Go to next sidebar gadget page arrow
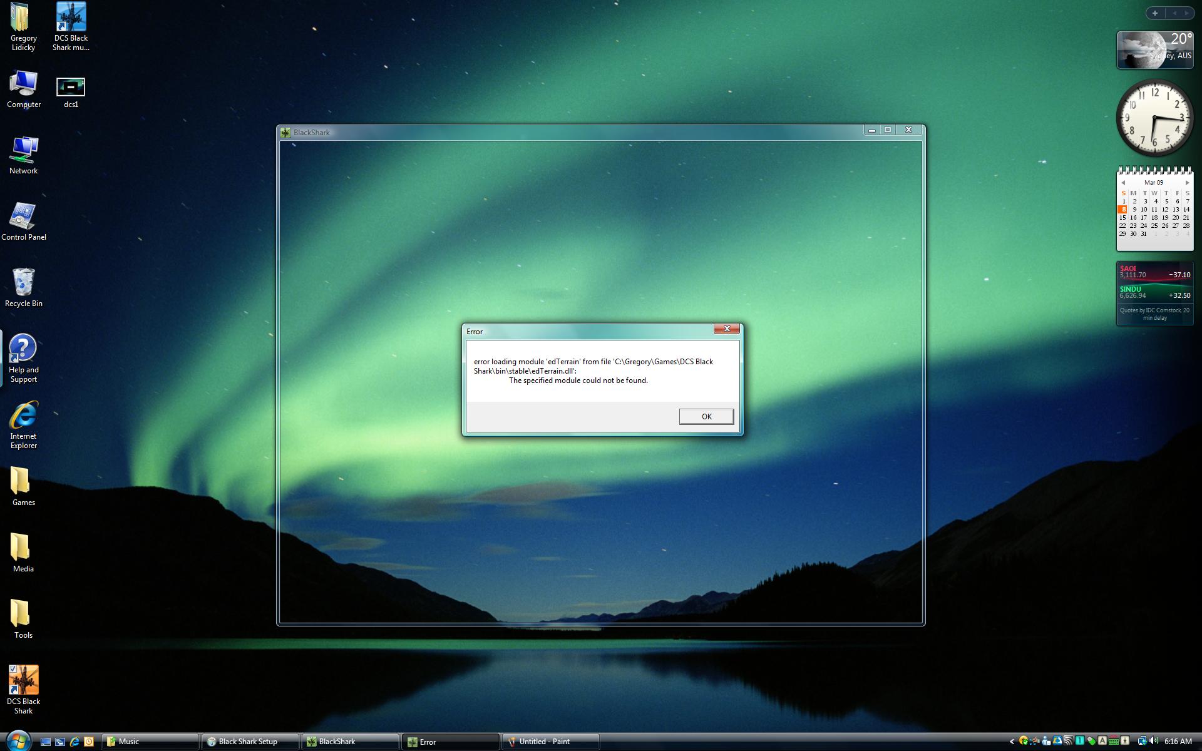The width and height of the screenshot is (1202, 751). pos(1186,13)
